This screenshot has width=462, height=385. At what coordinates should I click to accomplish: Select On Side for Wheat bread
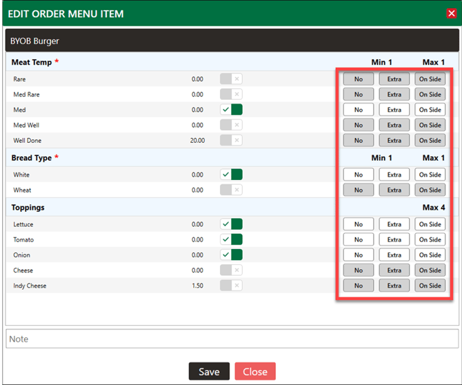430,190
